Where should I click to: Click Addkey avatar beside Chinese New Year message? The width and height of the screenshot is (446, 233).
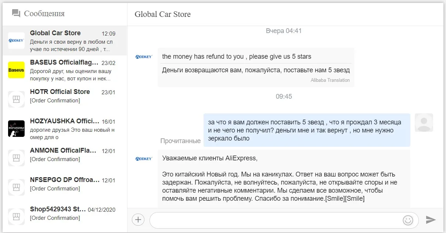(x=144, y=159)
